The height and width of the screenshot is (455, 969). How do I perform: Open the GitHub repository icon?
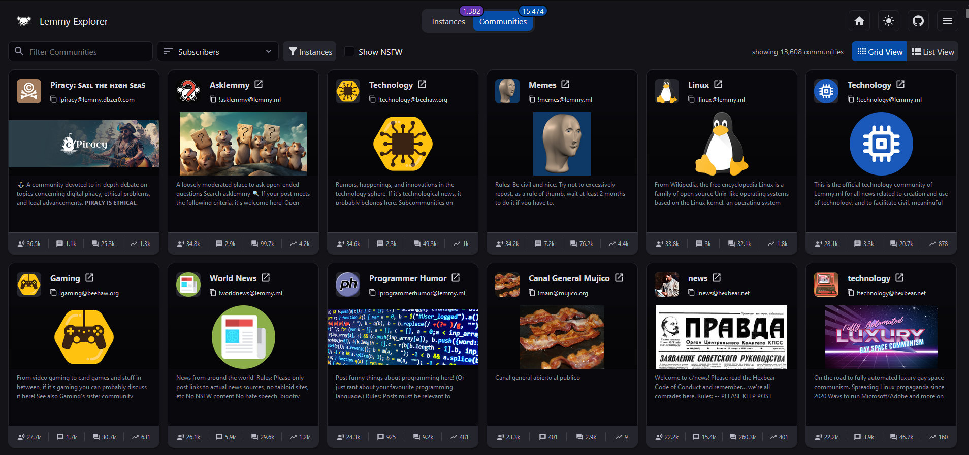pos(918,21)
